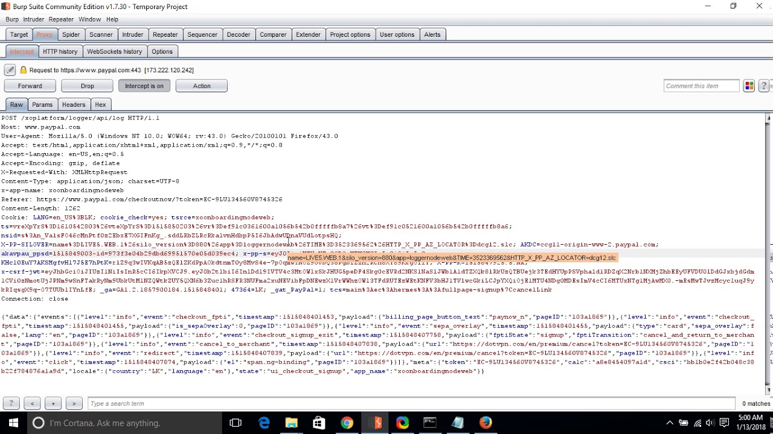Switch to the Spider tab
This screenshot has height=434, width=773.
[x=71, y=34]
